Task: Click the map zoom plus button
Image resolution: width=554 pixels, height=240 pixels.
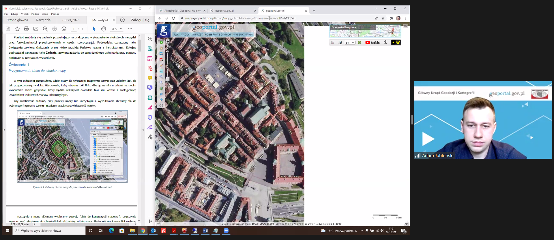Action: (168, 42)
